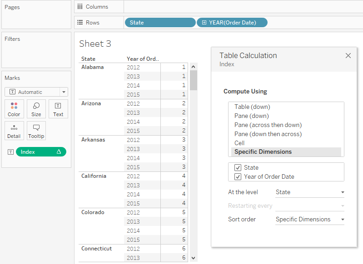The width and height of the screenshot is (363, 264).
Task: Close the Table Calculation dialog
Action: (348, 55)
